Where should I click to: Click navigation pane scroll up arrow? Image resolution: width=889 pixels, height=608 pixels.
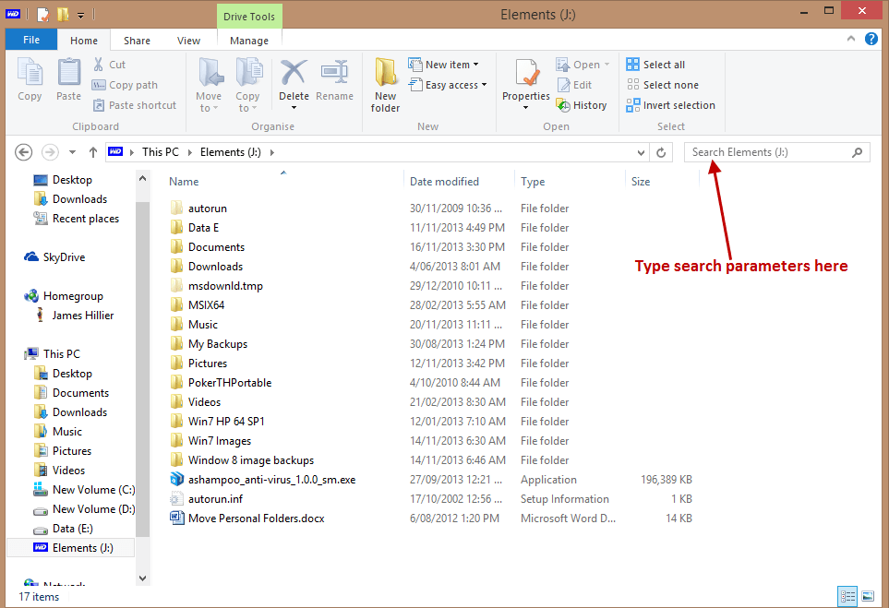143,178
